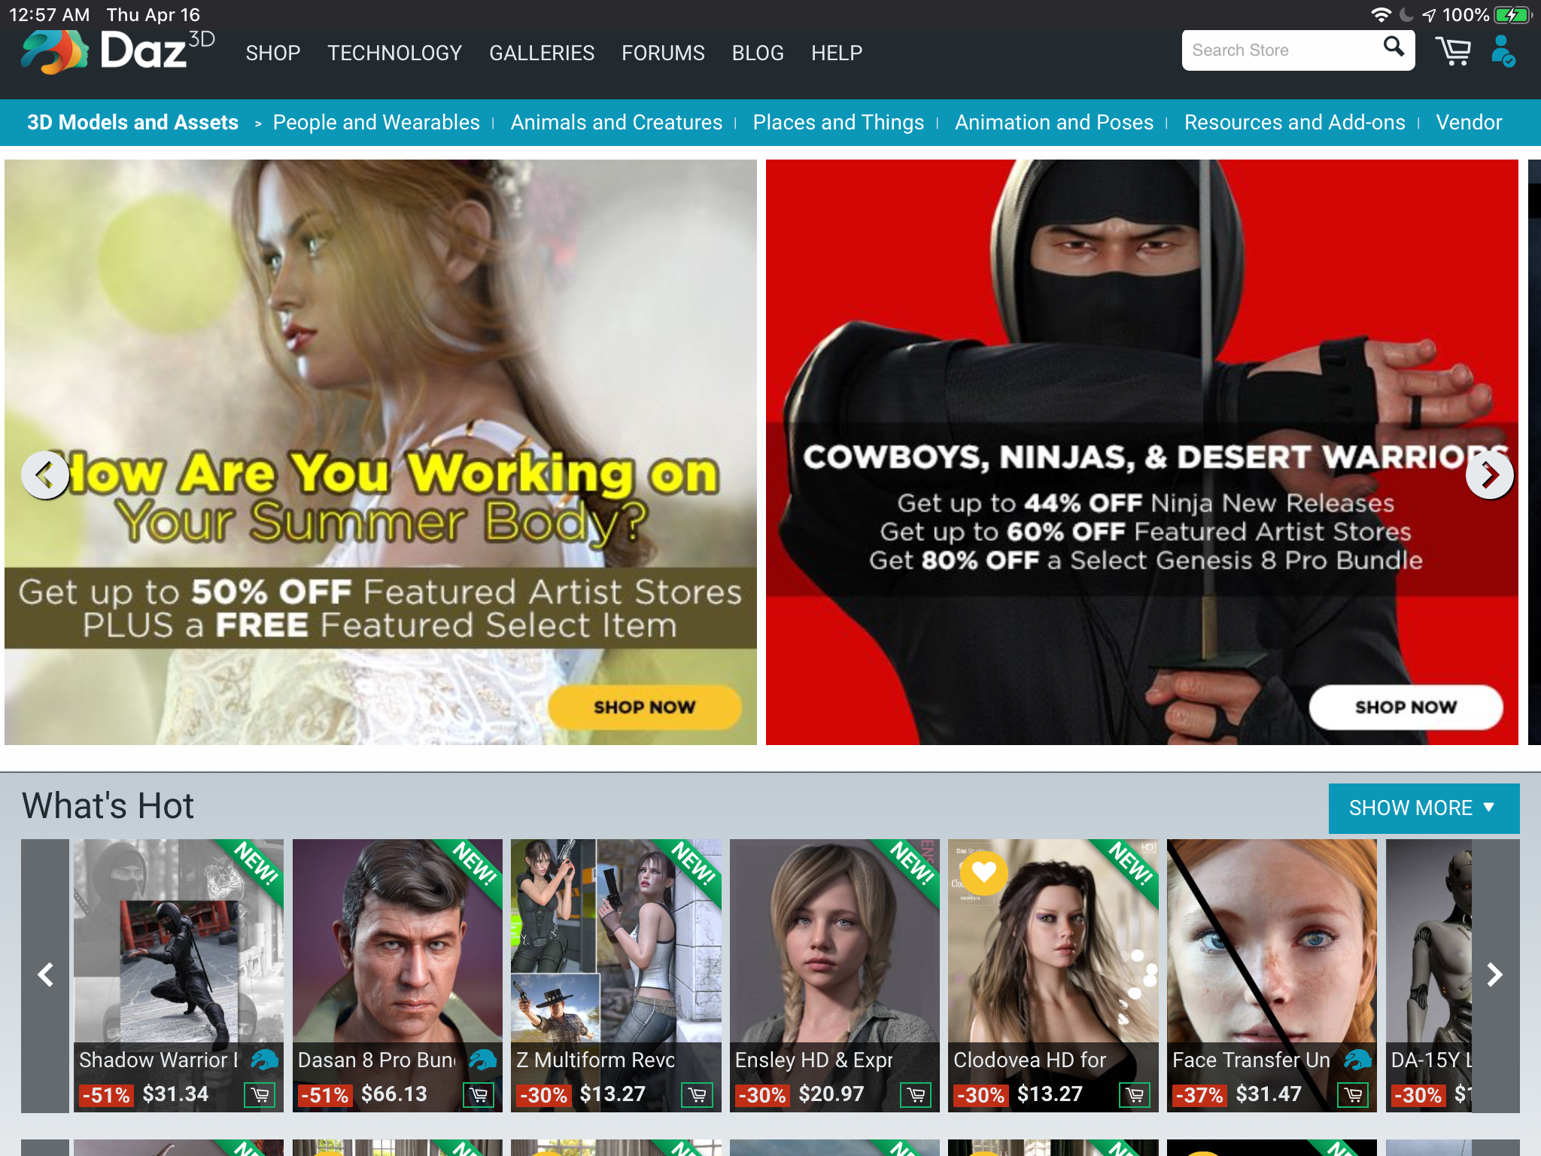Show next What's Hot products
Image resolution: width=1541 pixels, height=1156 pixels.
1495,975
